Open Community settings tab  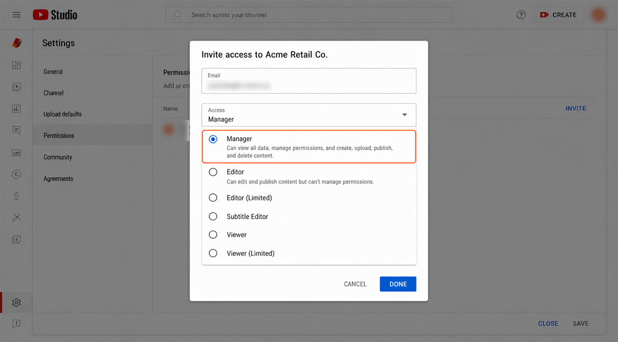[x=58, y=157]
